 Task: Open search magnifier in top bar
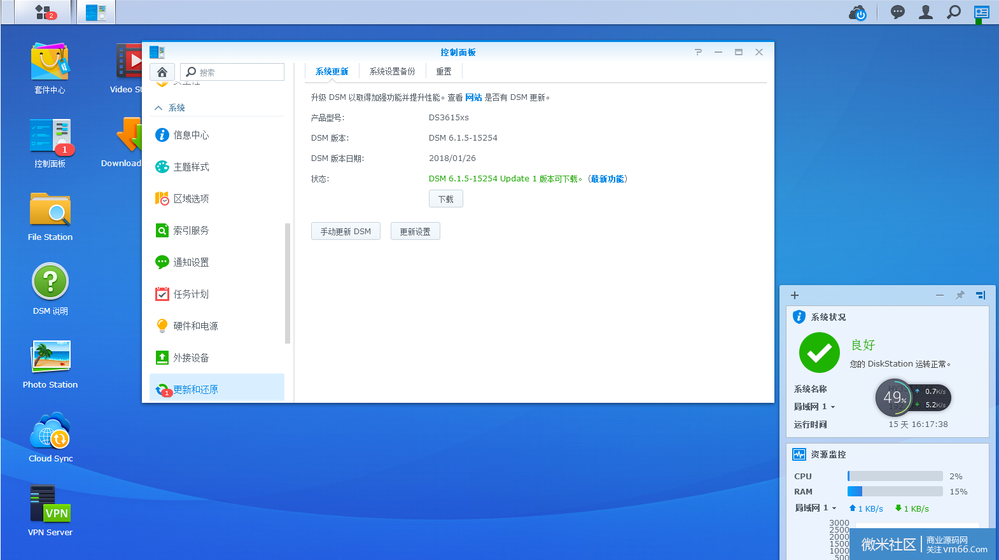(954, 12)
